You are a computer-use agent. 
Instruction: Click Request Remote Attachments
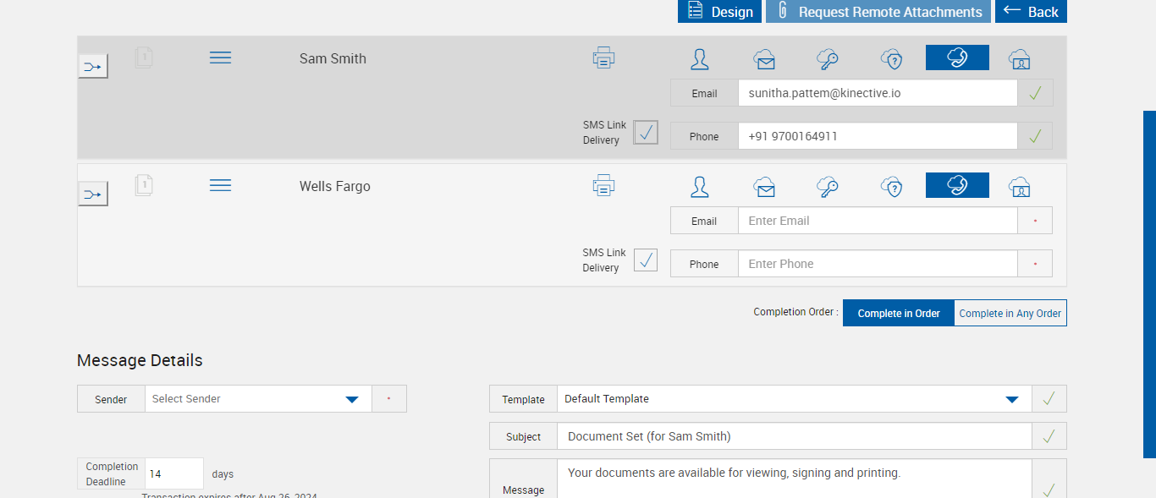(x=878, y=12)
